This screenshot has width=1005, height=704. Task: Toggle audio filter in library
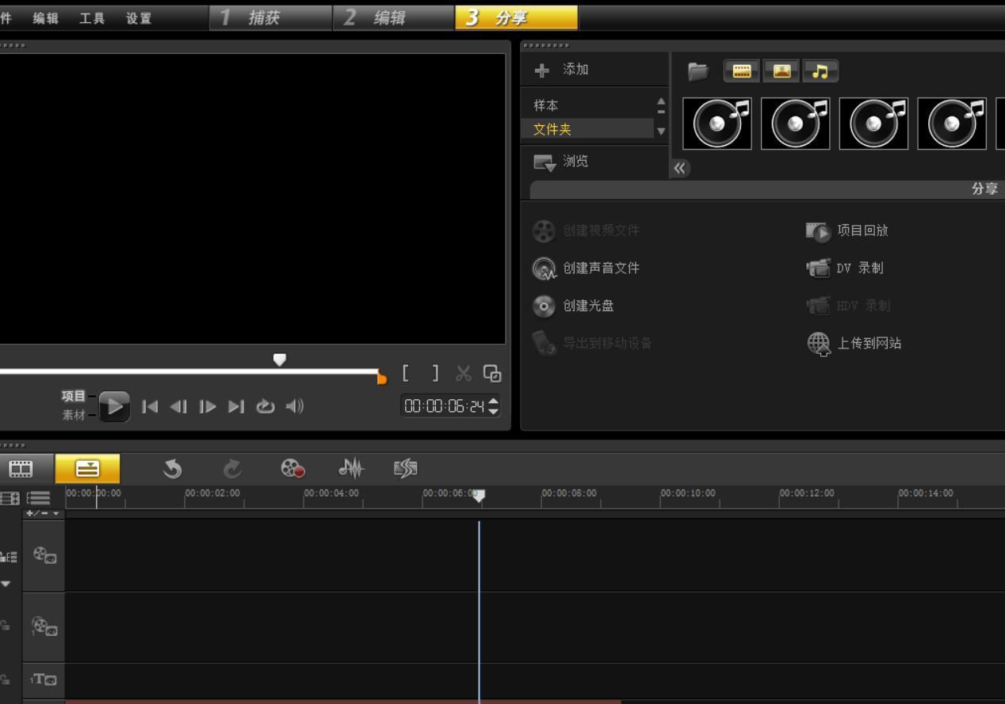pos(820,71)
